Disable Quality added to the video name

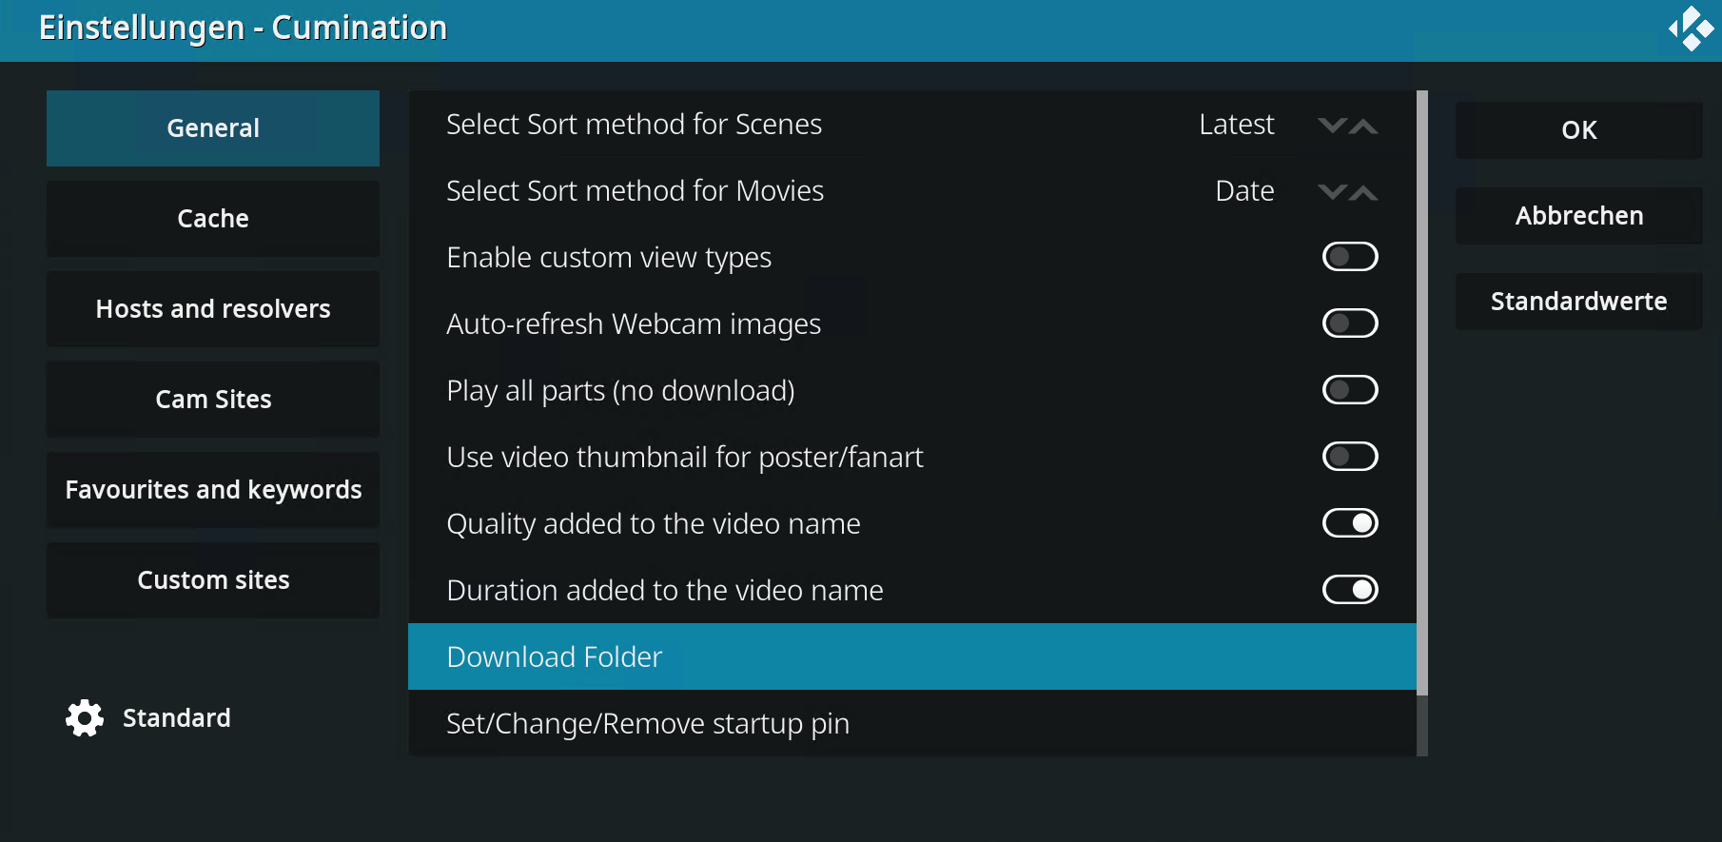(x=1349, y=523)
